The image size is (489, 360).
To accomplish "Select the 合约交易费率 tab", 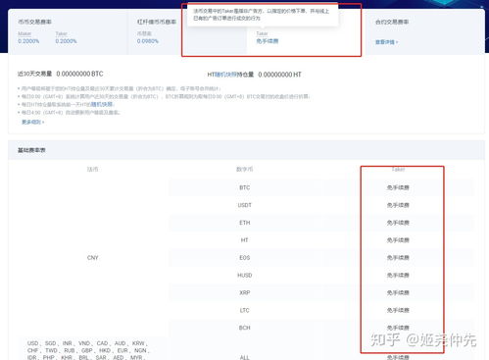I will (392, 22).
